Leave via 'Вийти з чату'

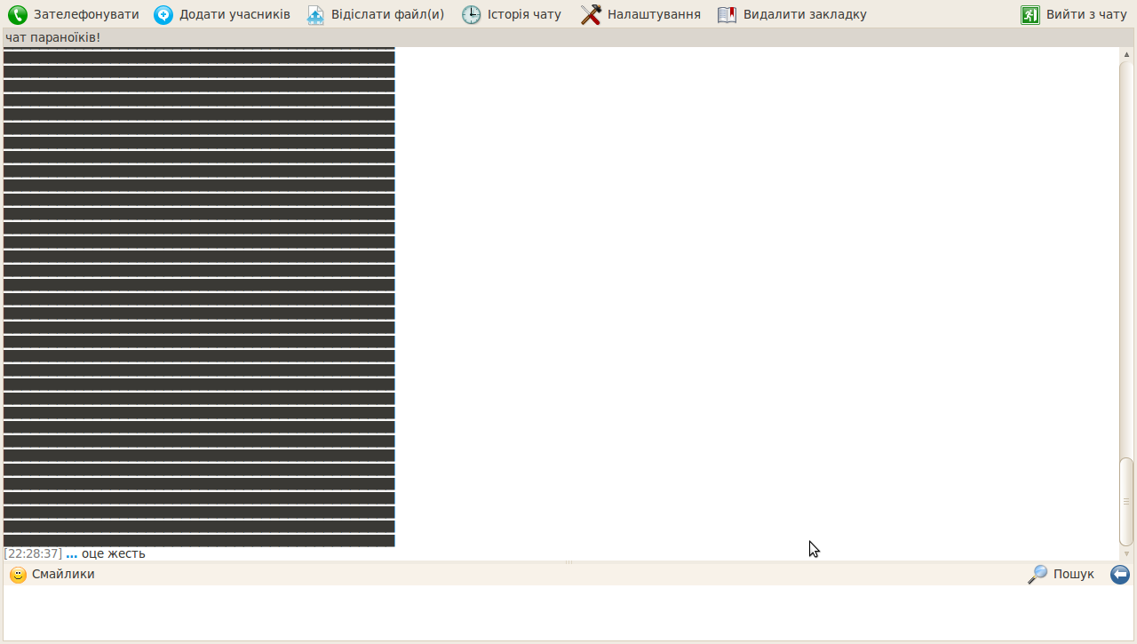1086,14
